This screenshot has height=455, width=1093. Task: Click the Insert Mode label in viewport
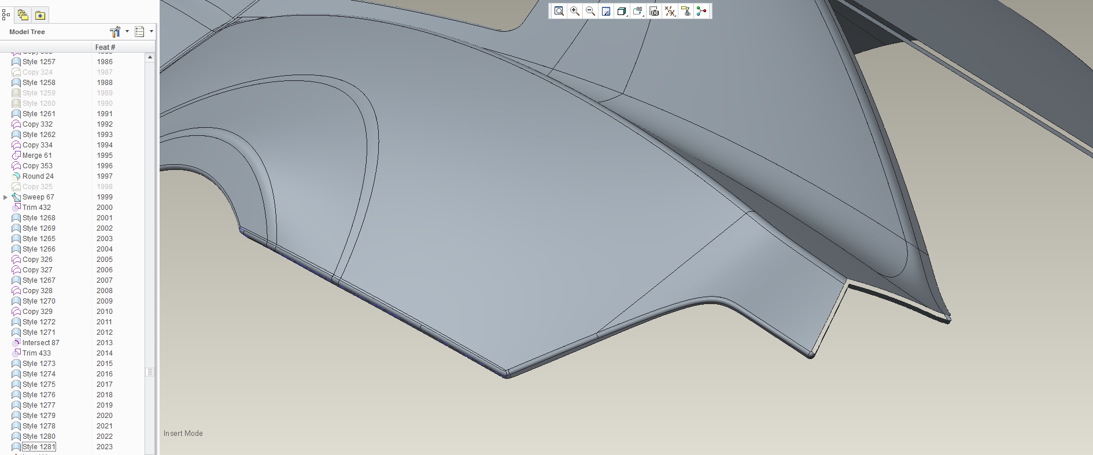pos(183,434)
